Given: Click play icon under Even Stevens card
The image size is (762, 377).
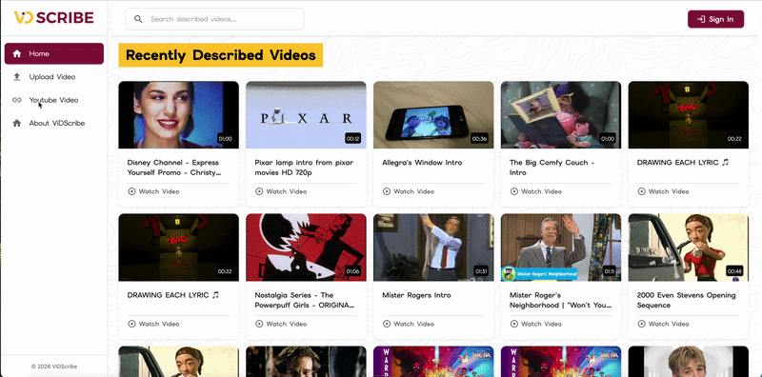Looking at the screenshot, I should pyautogui.click(x=641, y=324).
